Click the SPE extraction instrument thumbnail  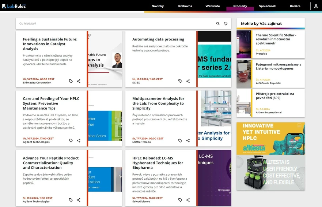click(243, 103)
